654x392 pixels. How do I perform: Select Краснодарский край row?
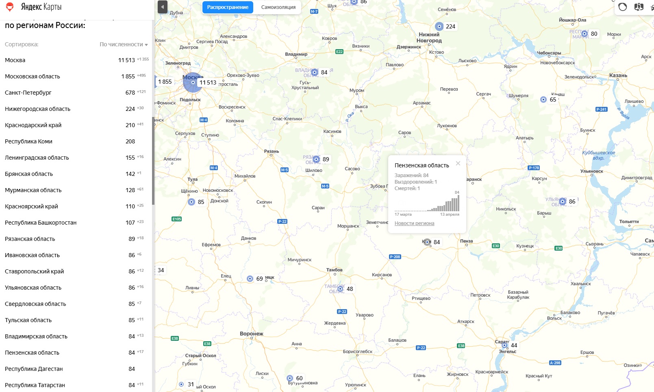coord(76,125)
